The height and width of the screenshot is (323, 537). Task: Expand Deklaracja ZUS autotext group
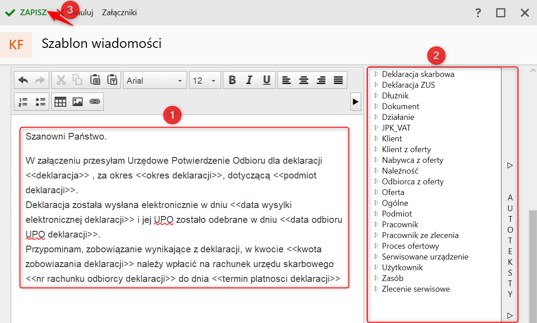click(376, 85)
